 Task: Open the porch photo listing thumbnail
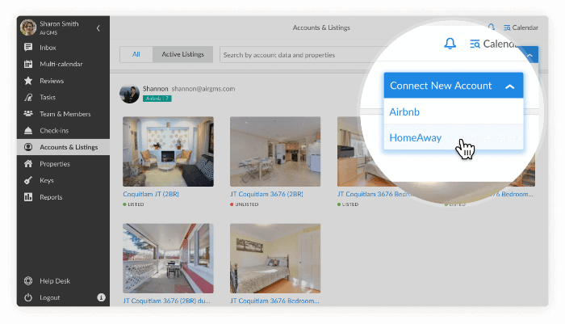point(168,259)
